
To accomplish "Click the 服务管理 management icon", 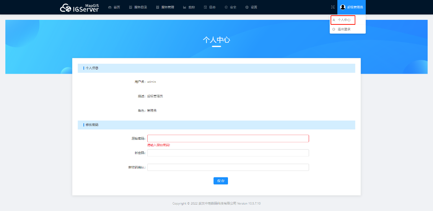I will click(x=158, y=7).
